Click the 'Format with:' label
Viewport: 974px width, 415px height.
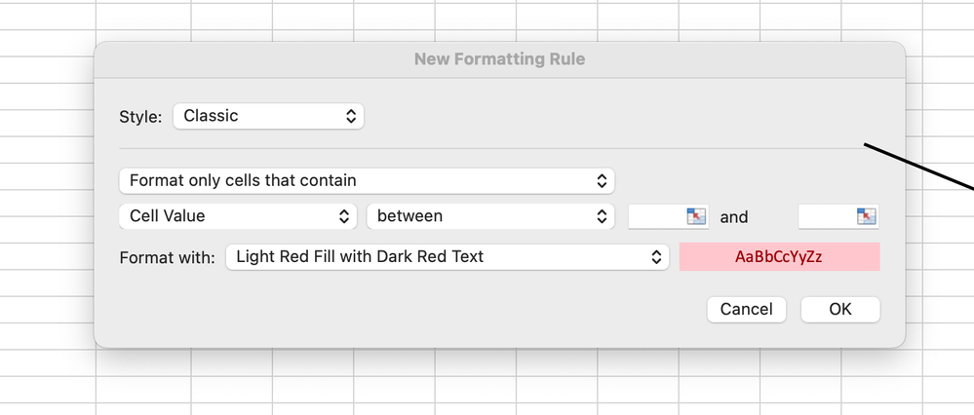click(167, 258)
